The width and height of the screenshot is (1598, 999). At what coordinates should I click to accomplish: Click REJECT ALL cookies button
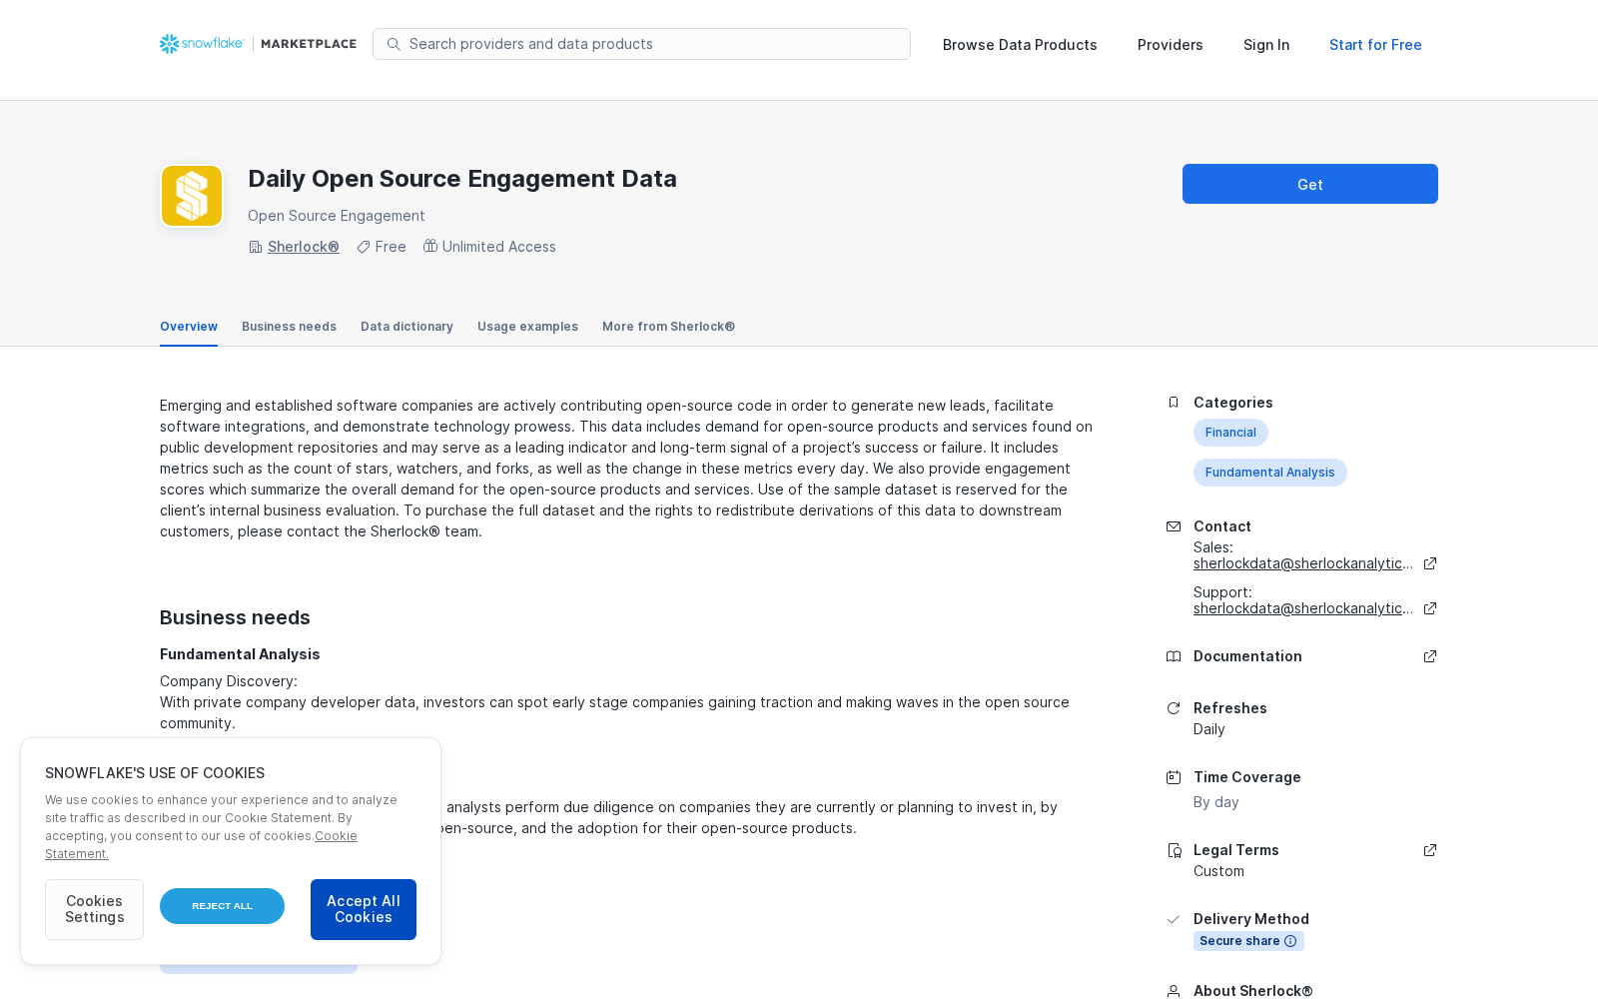[x=222, y=906]
